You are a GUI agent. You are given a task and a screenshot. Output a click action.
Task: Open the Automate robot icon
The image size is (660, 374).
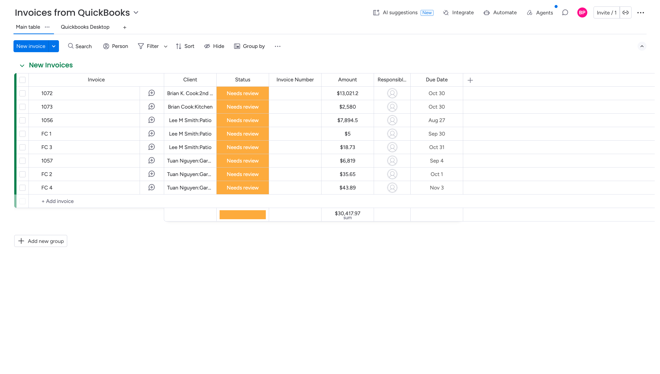coord(487,12)
